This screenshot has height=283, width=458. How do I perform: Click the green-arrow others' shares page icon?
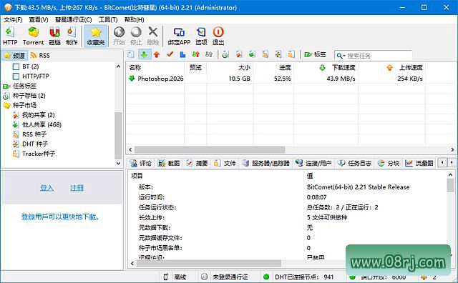point(252,54)
